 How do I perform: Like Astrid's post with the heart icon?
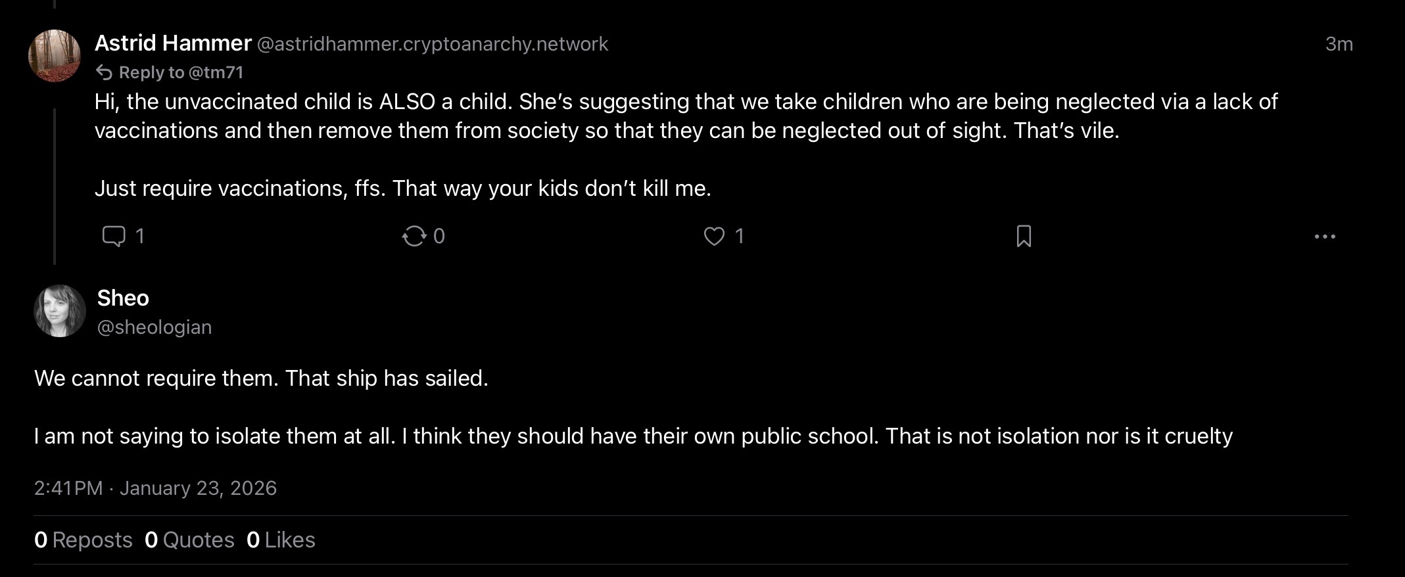tap(714, 236)
